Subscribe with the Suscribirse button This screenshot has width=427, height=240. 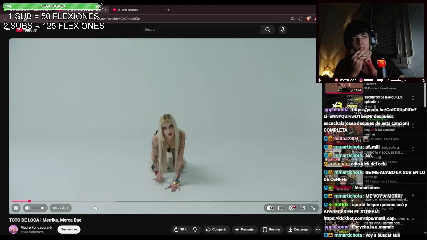click(69, 229)
